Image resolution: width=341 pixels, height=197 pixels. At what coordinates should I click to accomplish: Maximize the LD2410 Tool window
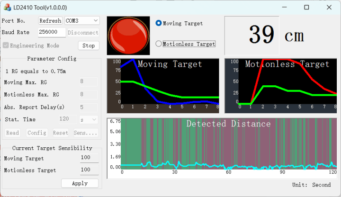pyautogui.click(x=306, y=7)
